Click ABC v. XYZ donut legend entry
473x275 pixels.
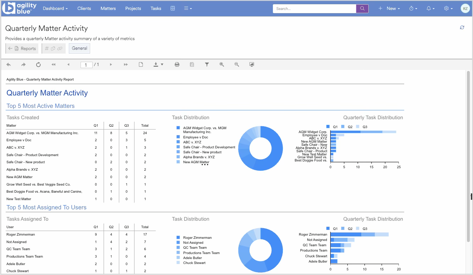(x=189, y=142)
